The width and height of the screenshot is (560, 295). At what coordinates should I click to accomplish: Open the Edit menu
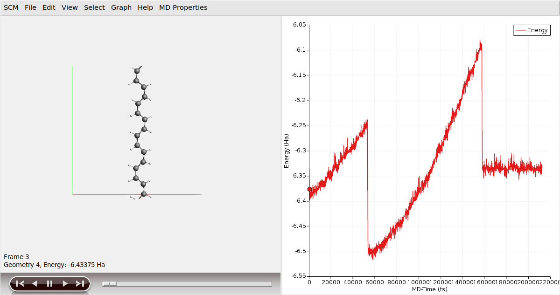pyautogui.click(x=49, y=7)
